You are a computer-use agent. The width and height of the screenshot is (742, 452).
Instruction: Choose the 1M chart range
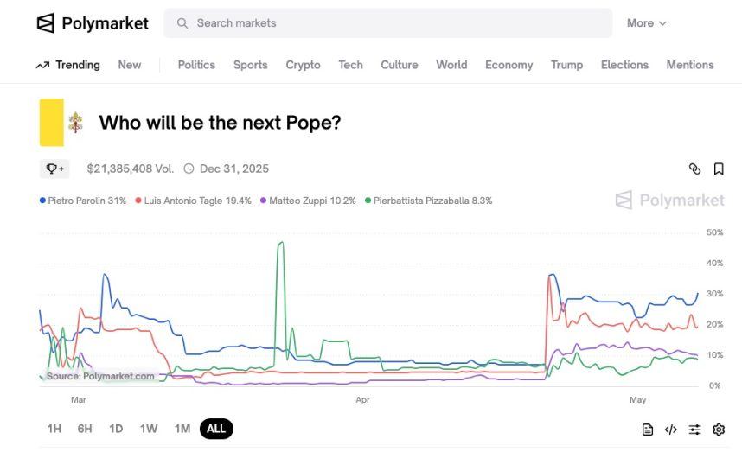pyautogui.click(x=182, y=429)
